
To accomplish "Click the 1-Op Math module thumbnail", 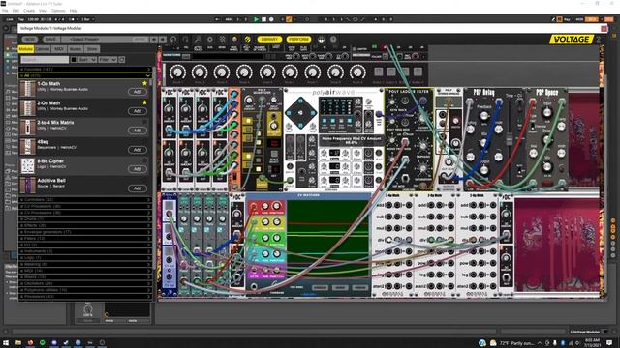I will [x=27, y=89].
